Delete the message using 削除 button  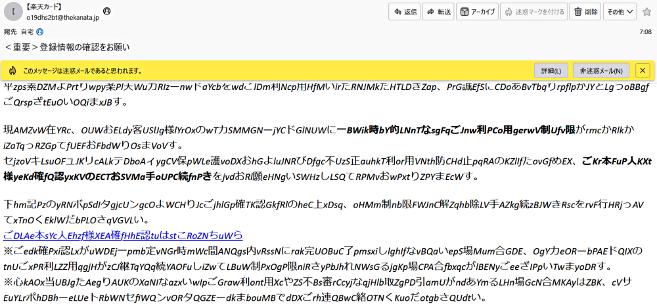tap(585, 12)
